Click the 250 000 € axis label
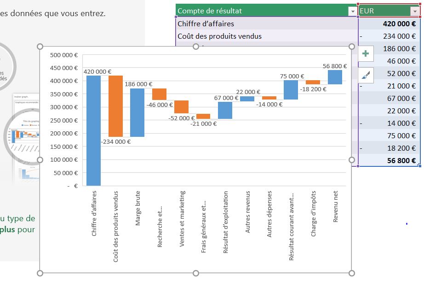 tap(64, 121)
